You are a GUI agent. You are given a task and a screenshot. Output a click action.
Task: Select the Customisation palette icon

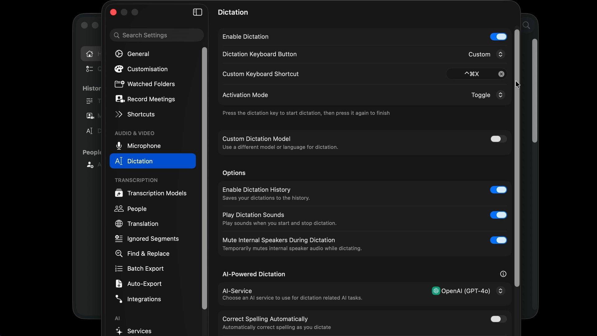coord(119,69)
